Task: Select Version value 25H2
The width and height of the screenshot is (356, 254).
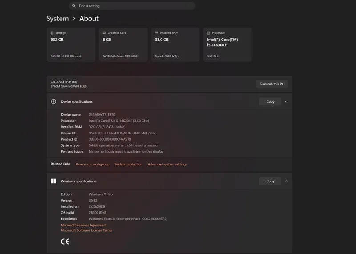Action: point(93,201)
